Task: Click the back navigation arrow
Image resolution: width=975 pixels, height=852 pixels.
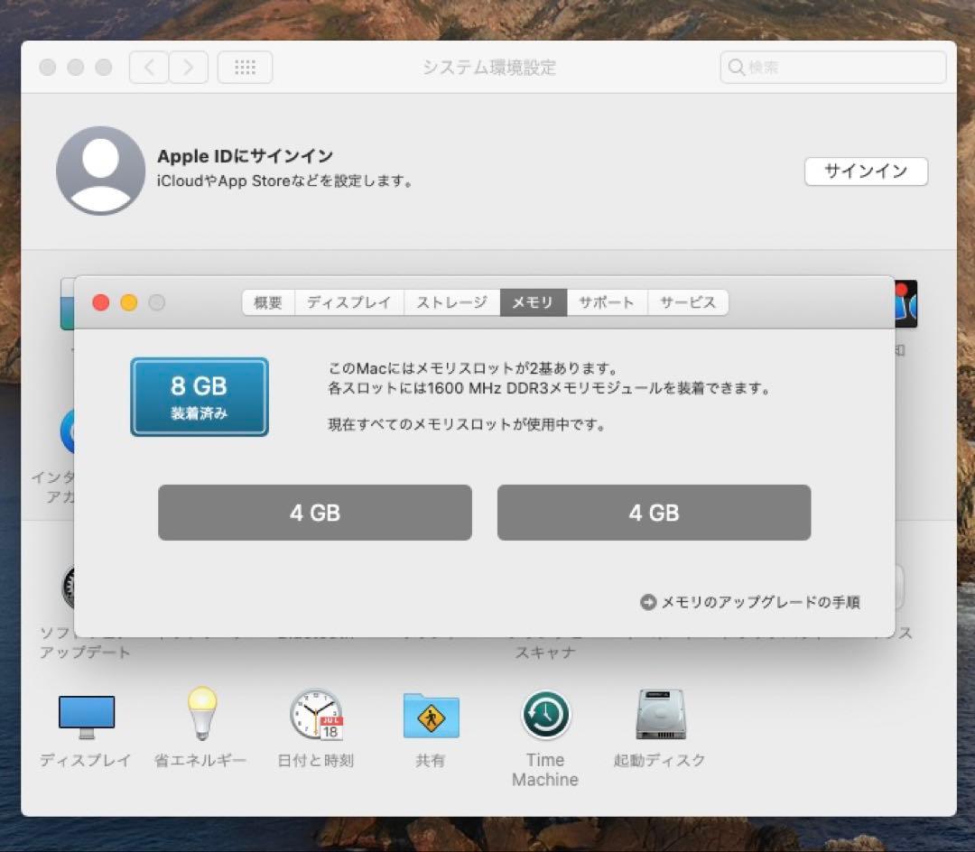Action: click(x=148, y=67)
